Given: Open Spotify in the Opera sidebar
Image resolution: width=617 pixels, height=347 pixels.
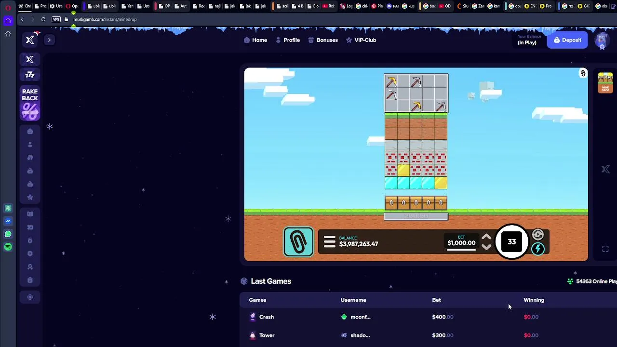Looking at the screenshot, I should click(8, 247).
